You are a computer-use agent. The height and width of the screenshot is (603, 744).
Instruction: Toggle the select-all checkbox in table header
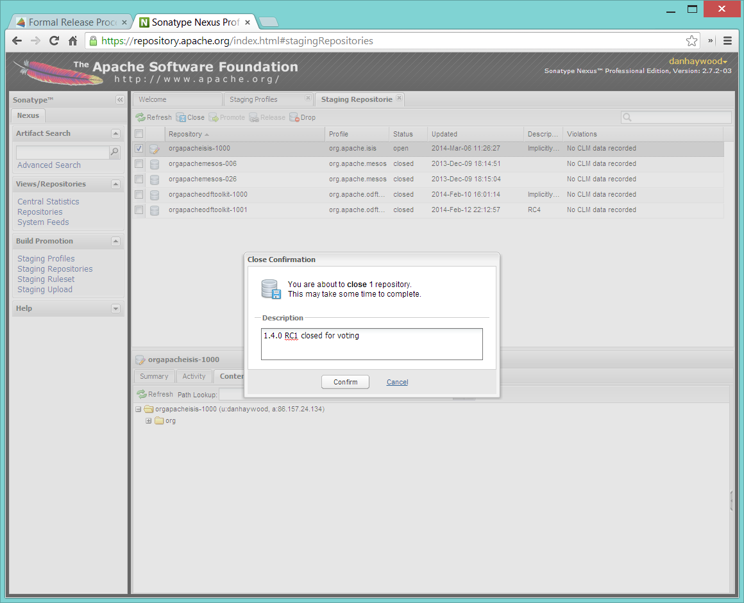[x=139, y=134]
